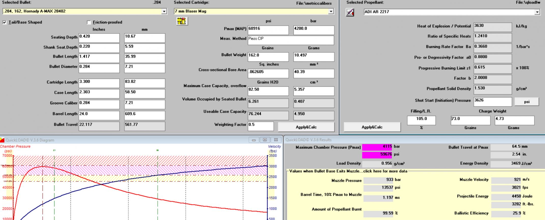Open the Selected Propellant dropdown list

537,12
